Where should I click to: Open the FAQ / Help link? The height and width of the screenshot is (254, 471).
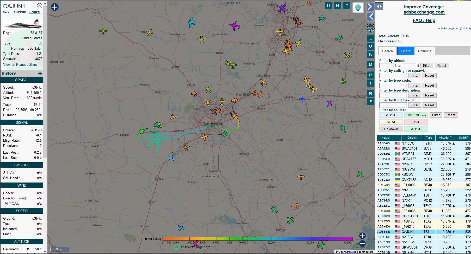pyautogui.click(x=424, y=20)
